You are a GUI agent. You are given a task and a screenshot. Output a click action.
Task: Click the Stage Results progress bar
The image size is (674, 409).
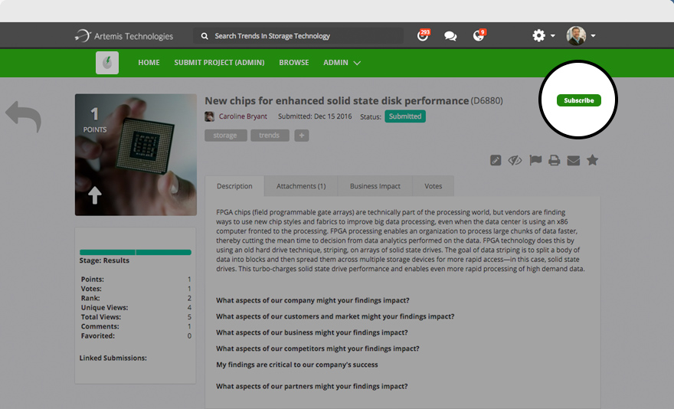(136, 253)
